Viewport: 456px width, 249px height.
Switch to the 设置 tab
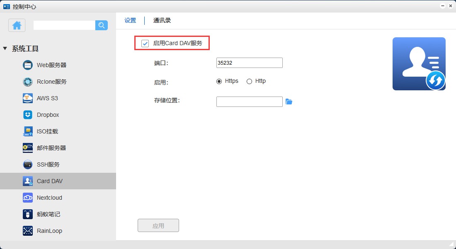click(130, 20)
